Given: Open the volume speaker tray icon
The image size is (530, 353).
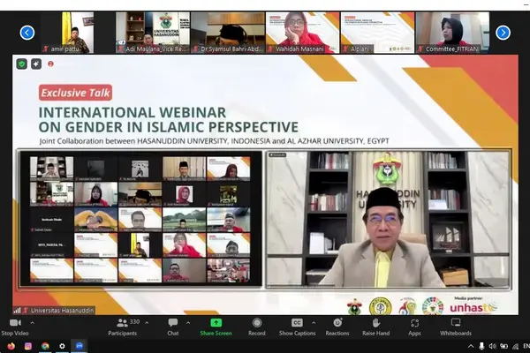Looking at the screenshot, I should 493,346.
